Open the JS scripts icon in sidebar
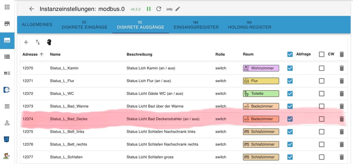 pos(7,139)
